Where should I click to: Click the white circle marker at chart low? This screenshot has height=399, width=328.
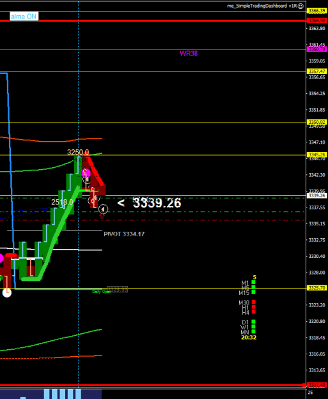pyautogui.click(x=7, y=293)
